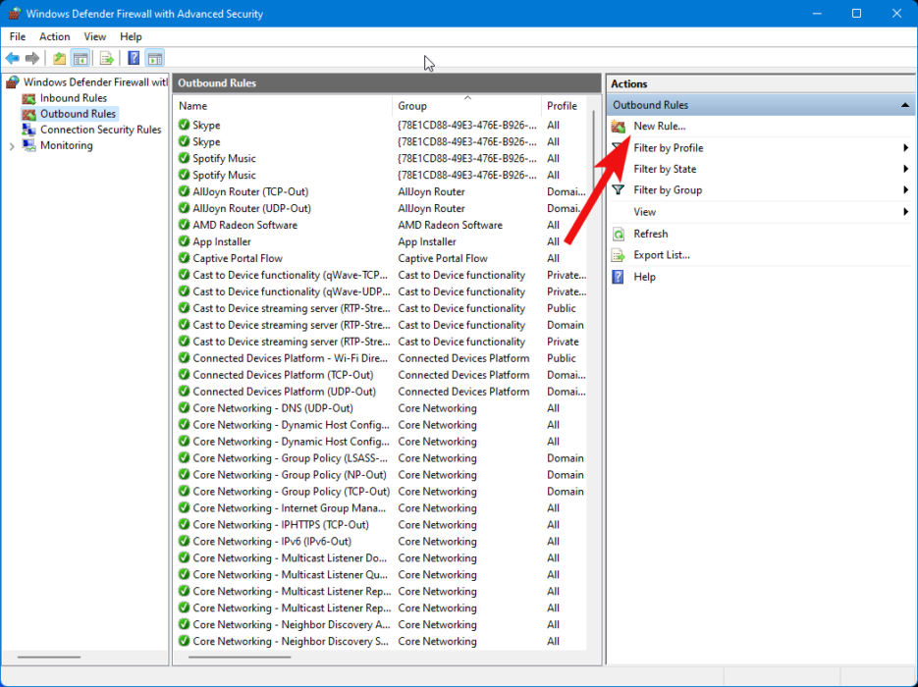Expand the View submenu in Actions
The width and height of the screenshot is (918, 687).
(x=644, y=212)
